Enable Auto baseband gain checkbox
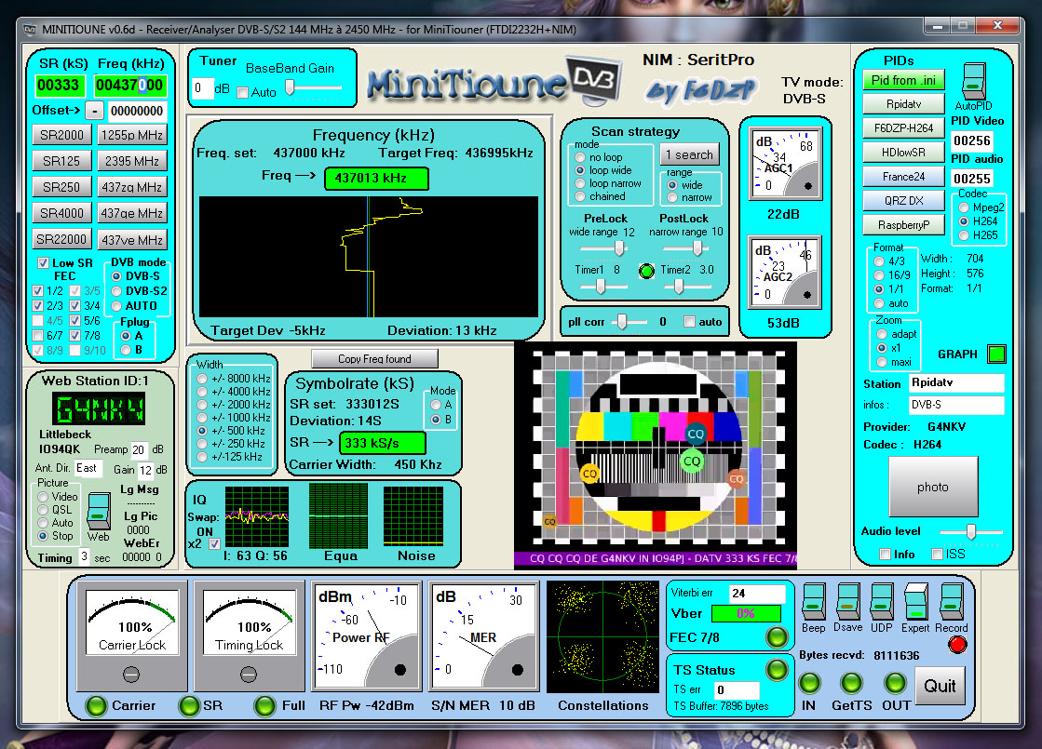Viewport: 1042px width, 749px height. [x=243, y=92]
